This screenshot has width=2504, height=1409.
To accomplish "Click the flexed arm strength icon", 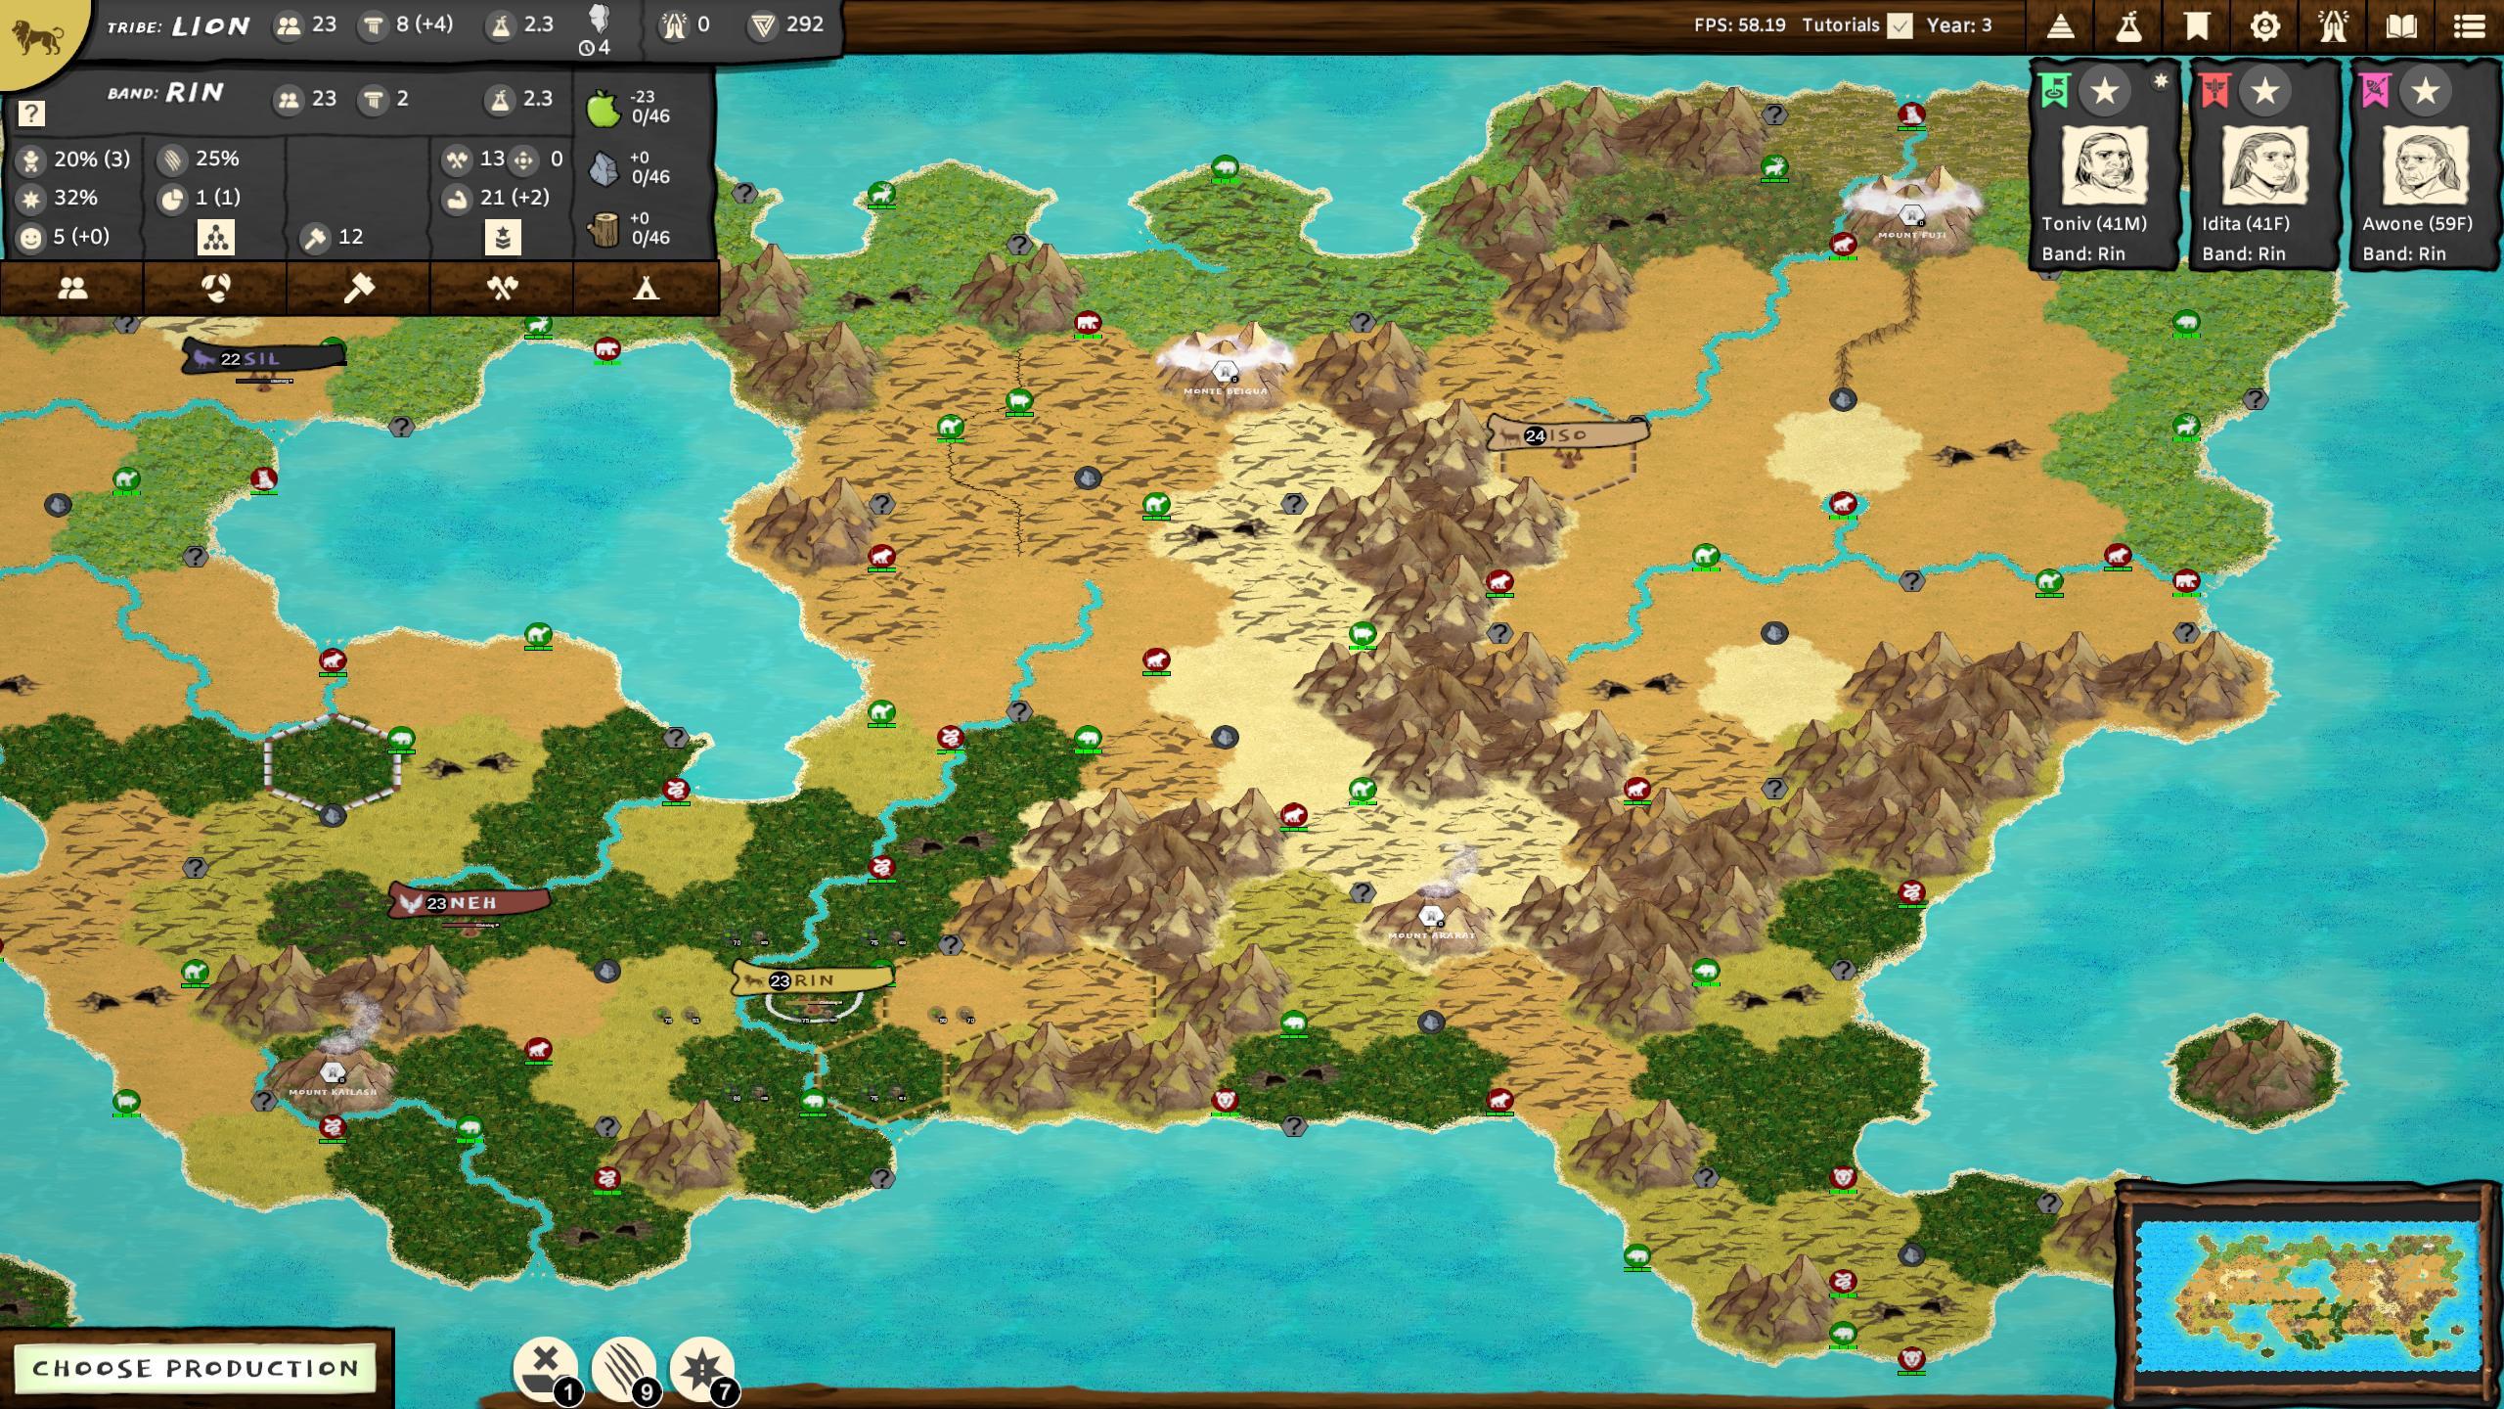I will 457,199.
